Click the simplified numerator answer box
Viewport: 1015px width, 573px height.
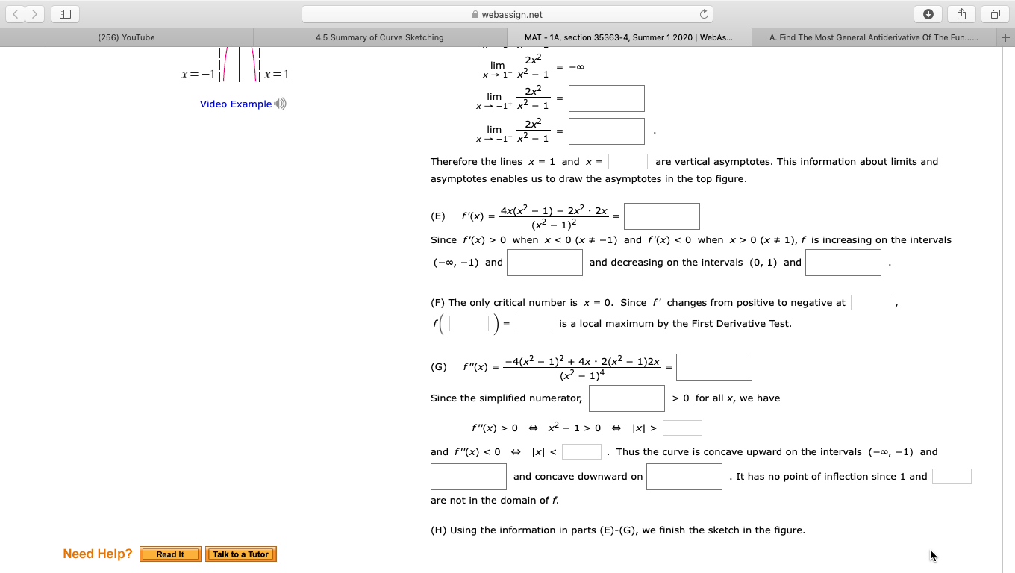(x=626, y=398)
